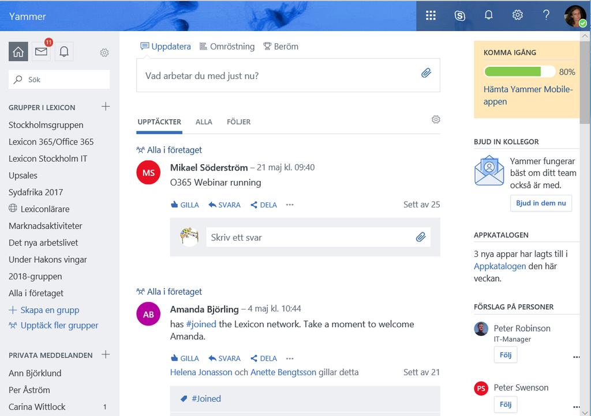591x416 pixels.
Task: Click Skapa en grupp link
Action: coord(44,310)
